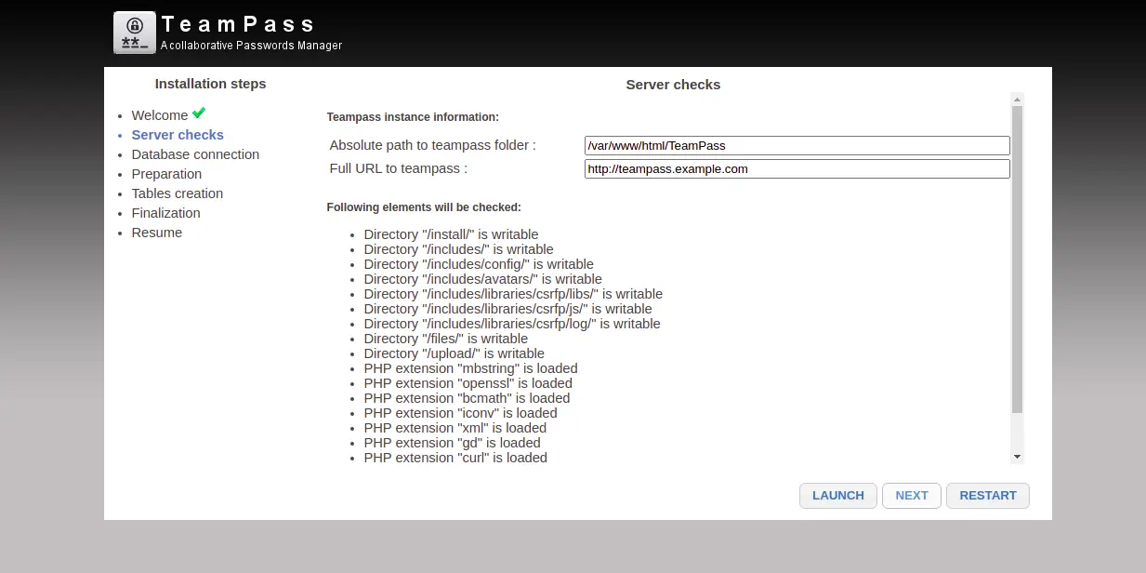Click the 'Server checks' page heading

point(673,85)
